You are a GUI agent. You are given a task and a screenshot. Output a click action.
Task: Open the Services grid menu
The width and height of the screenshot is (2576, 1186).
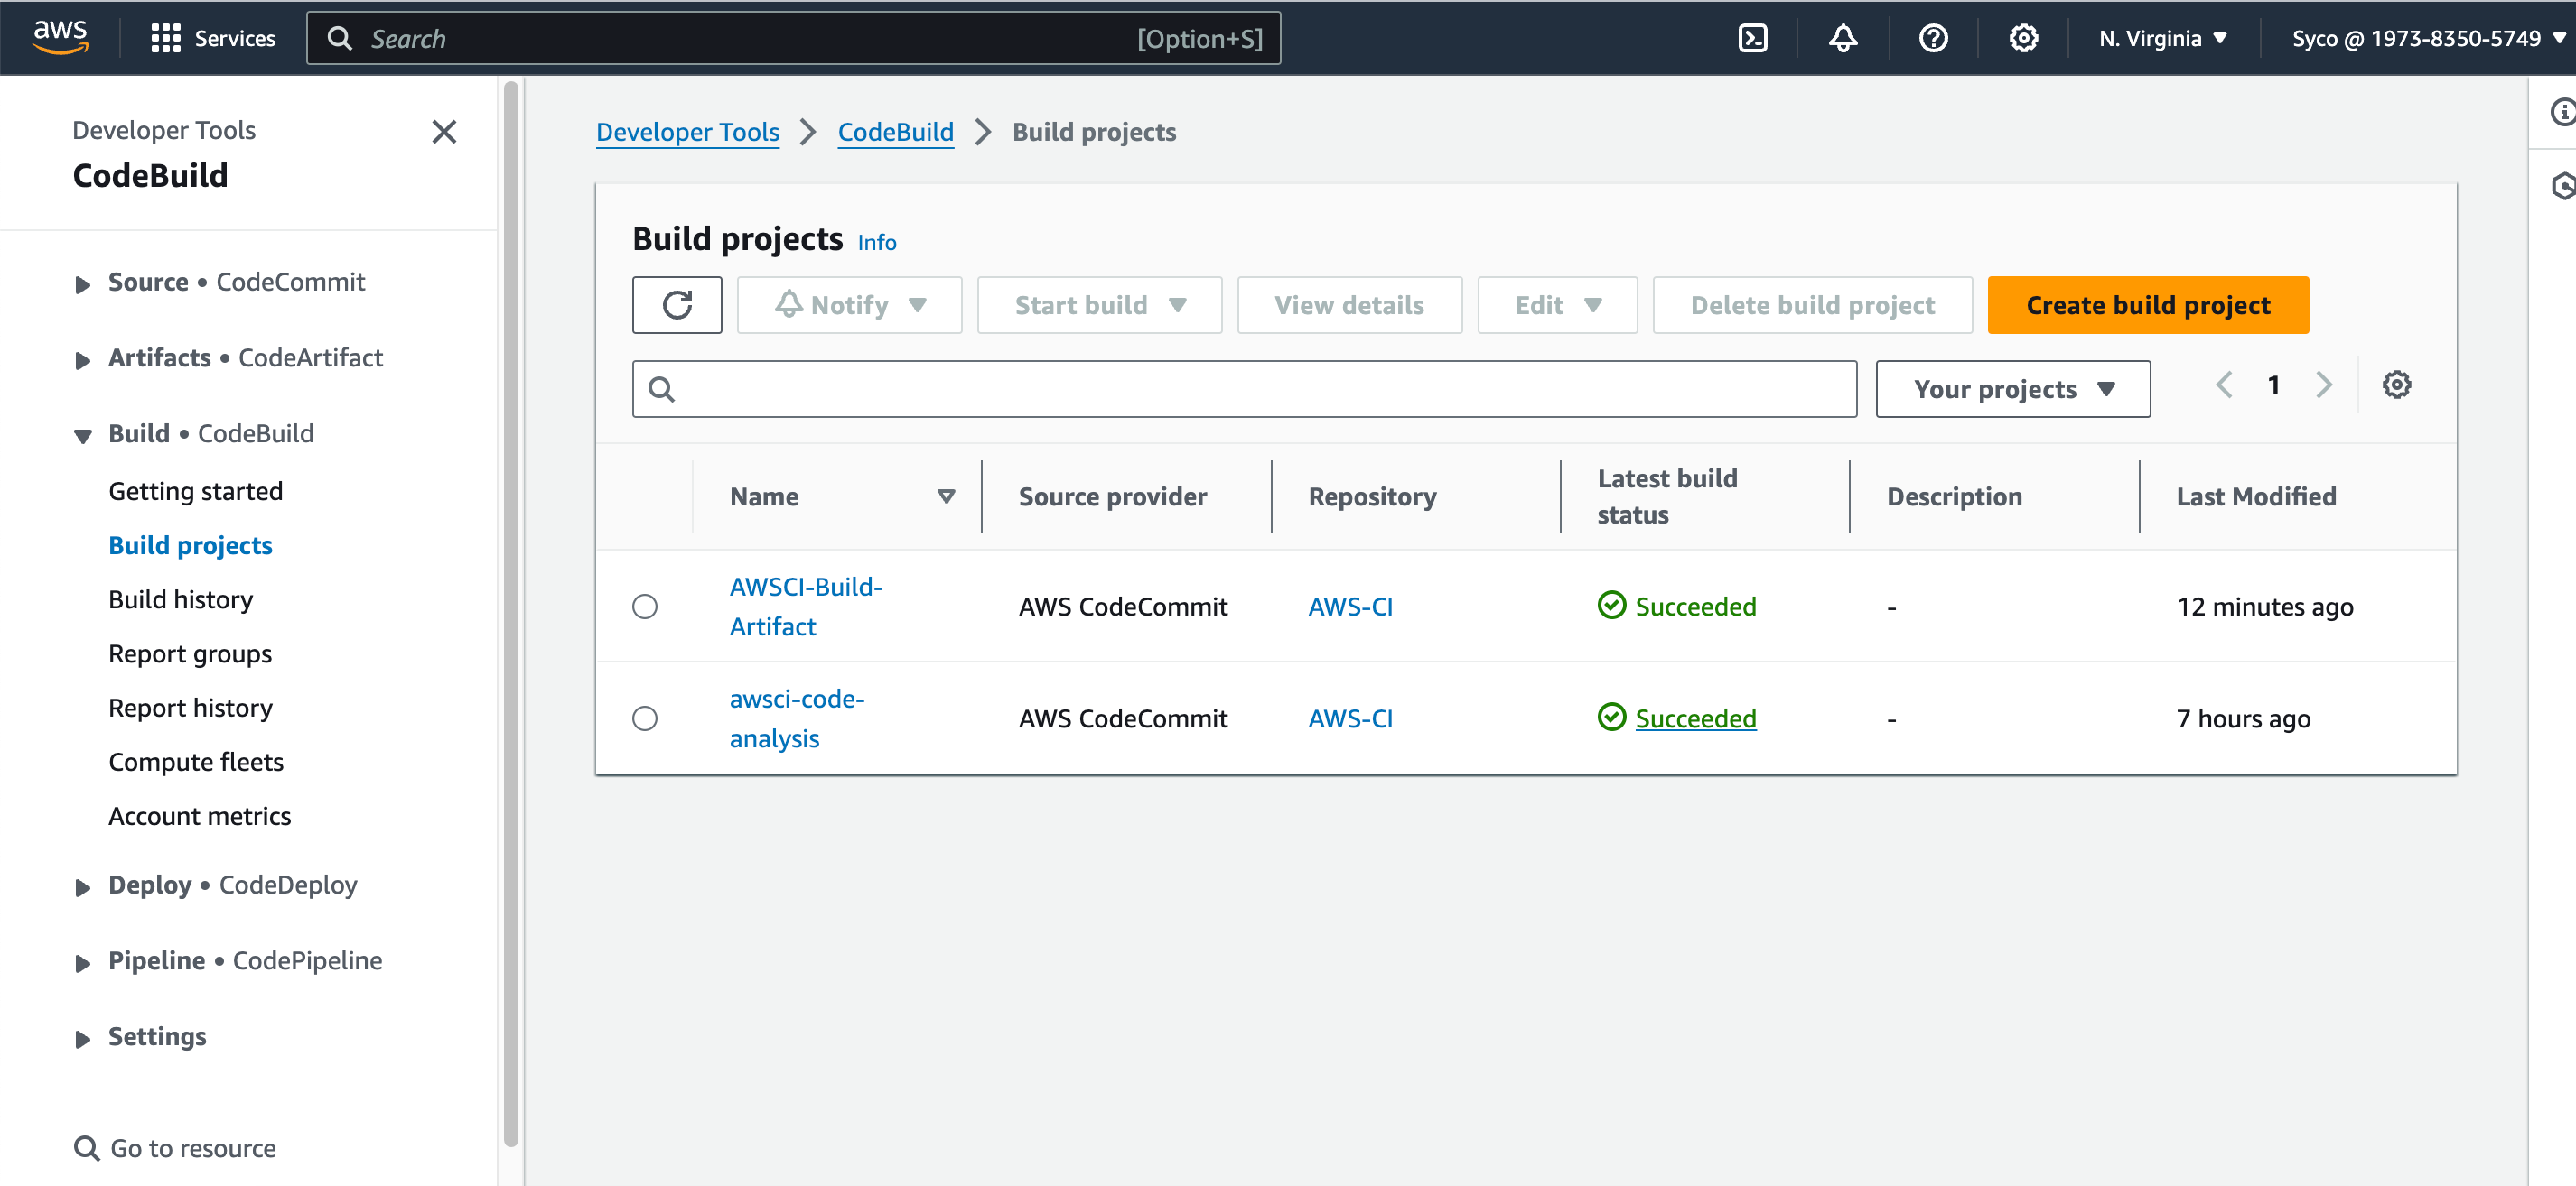pyautogui.click(x=212, y=38)
